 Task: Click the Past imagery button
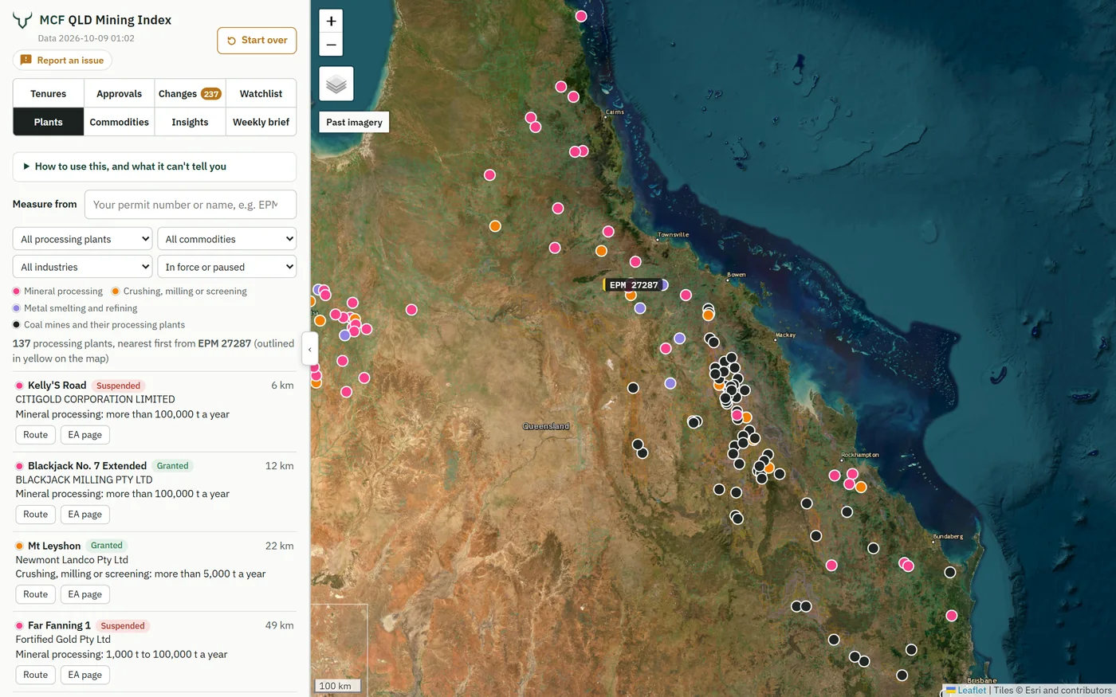tap(354, 122)
